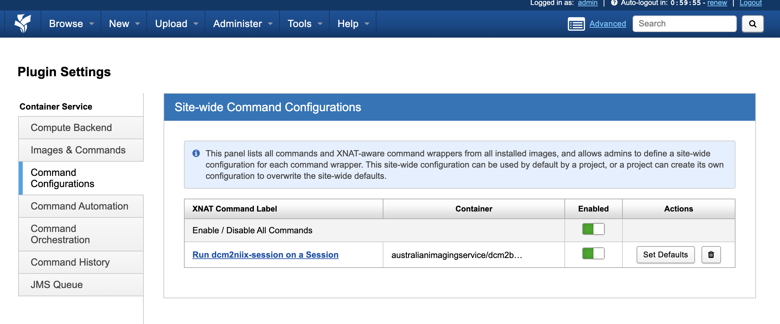Open the Advanced search link
Viewport: 780px width, 324px height.
[608, 24]
